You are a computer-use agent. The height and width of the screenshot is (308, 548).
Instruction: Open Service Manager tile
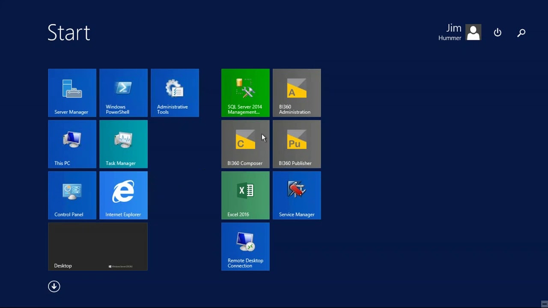[x=297, y=195]
